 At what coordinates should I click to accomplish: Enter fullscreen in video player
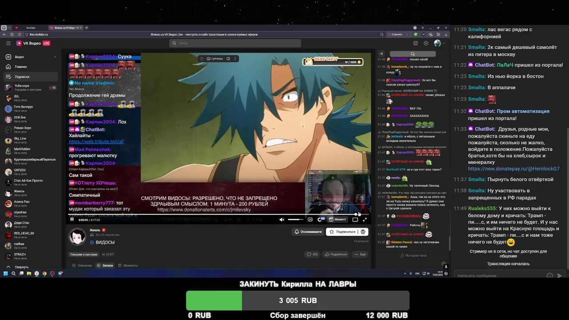365,219
